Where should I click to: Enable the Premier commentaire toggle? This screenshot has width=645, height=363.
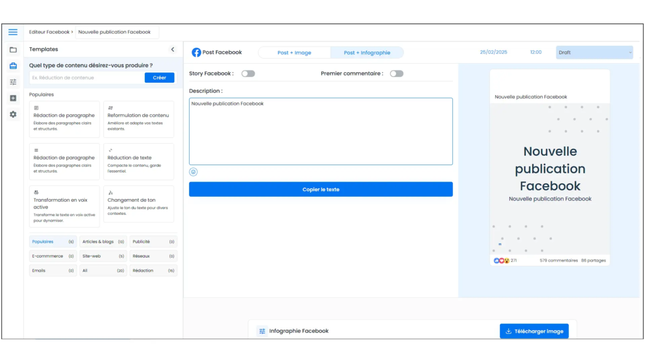coord(397,74)
